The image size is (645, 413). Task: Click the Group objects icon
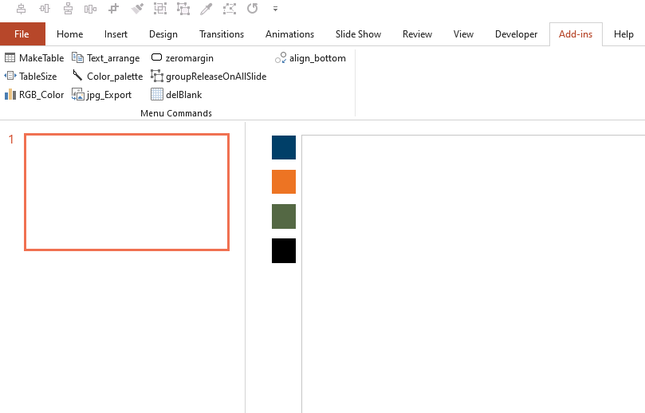tap(160, 9)
